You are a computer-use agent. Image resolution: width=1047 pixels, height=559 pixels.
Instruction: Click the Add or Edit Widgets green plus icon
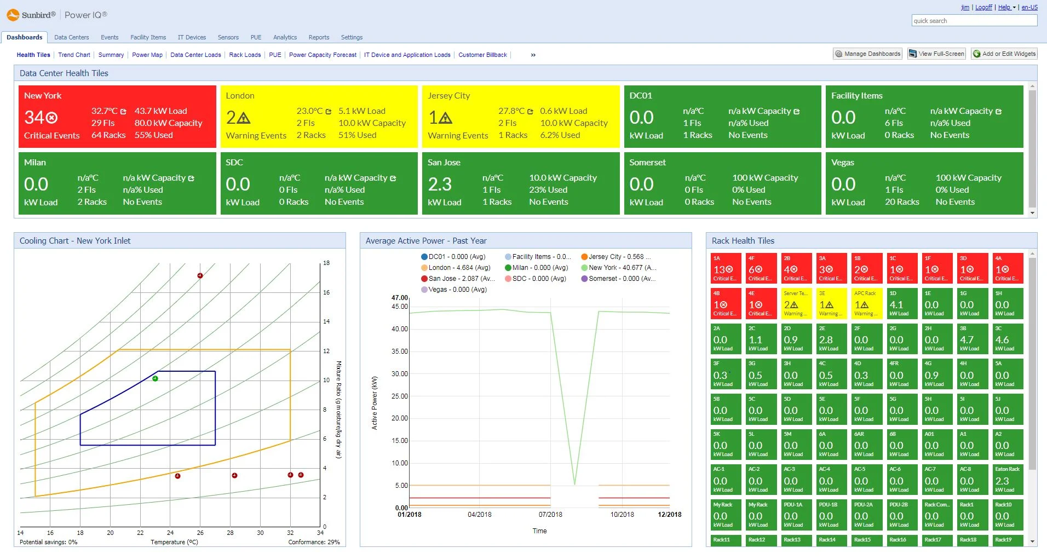[977, 54]
